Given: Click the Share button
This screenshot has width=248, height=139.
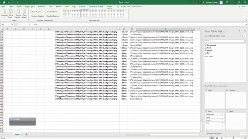Looking at the screenshot, I should (242, 7).
